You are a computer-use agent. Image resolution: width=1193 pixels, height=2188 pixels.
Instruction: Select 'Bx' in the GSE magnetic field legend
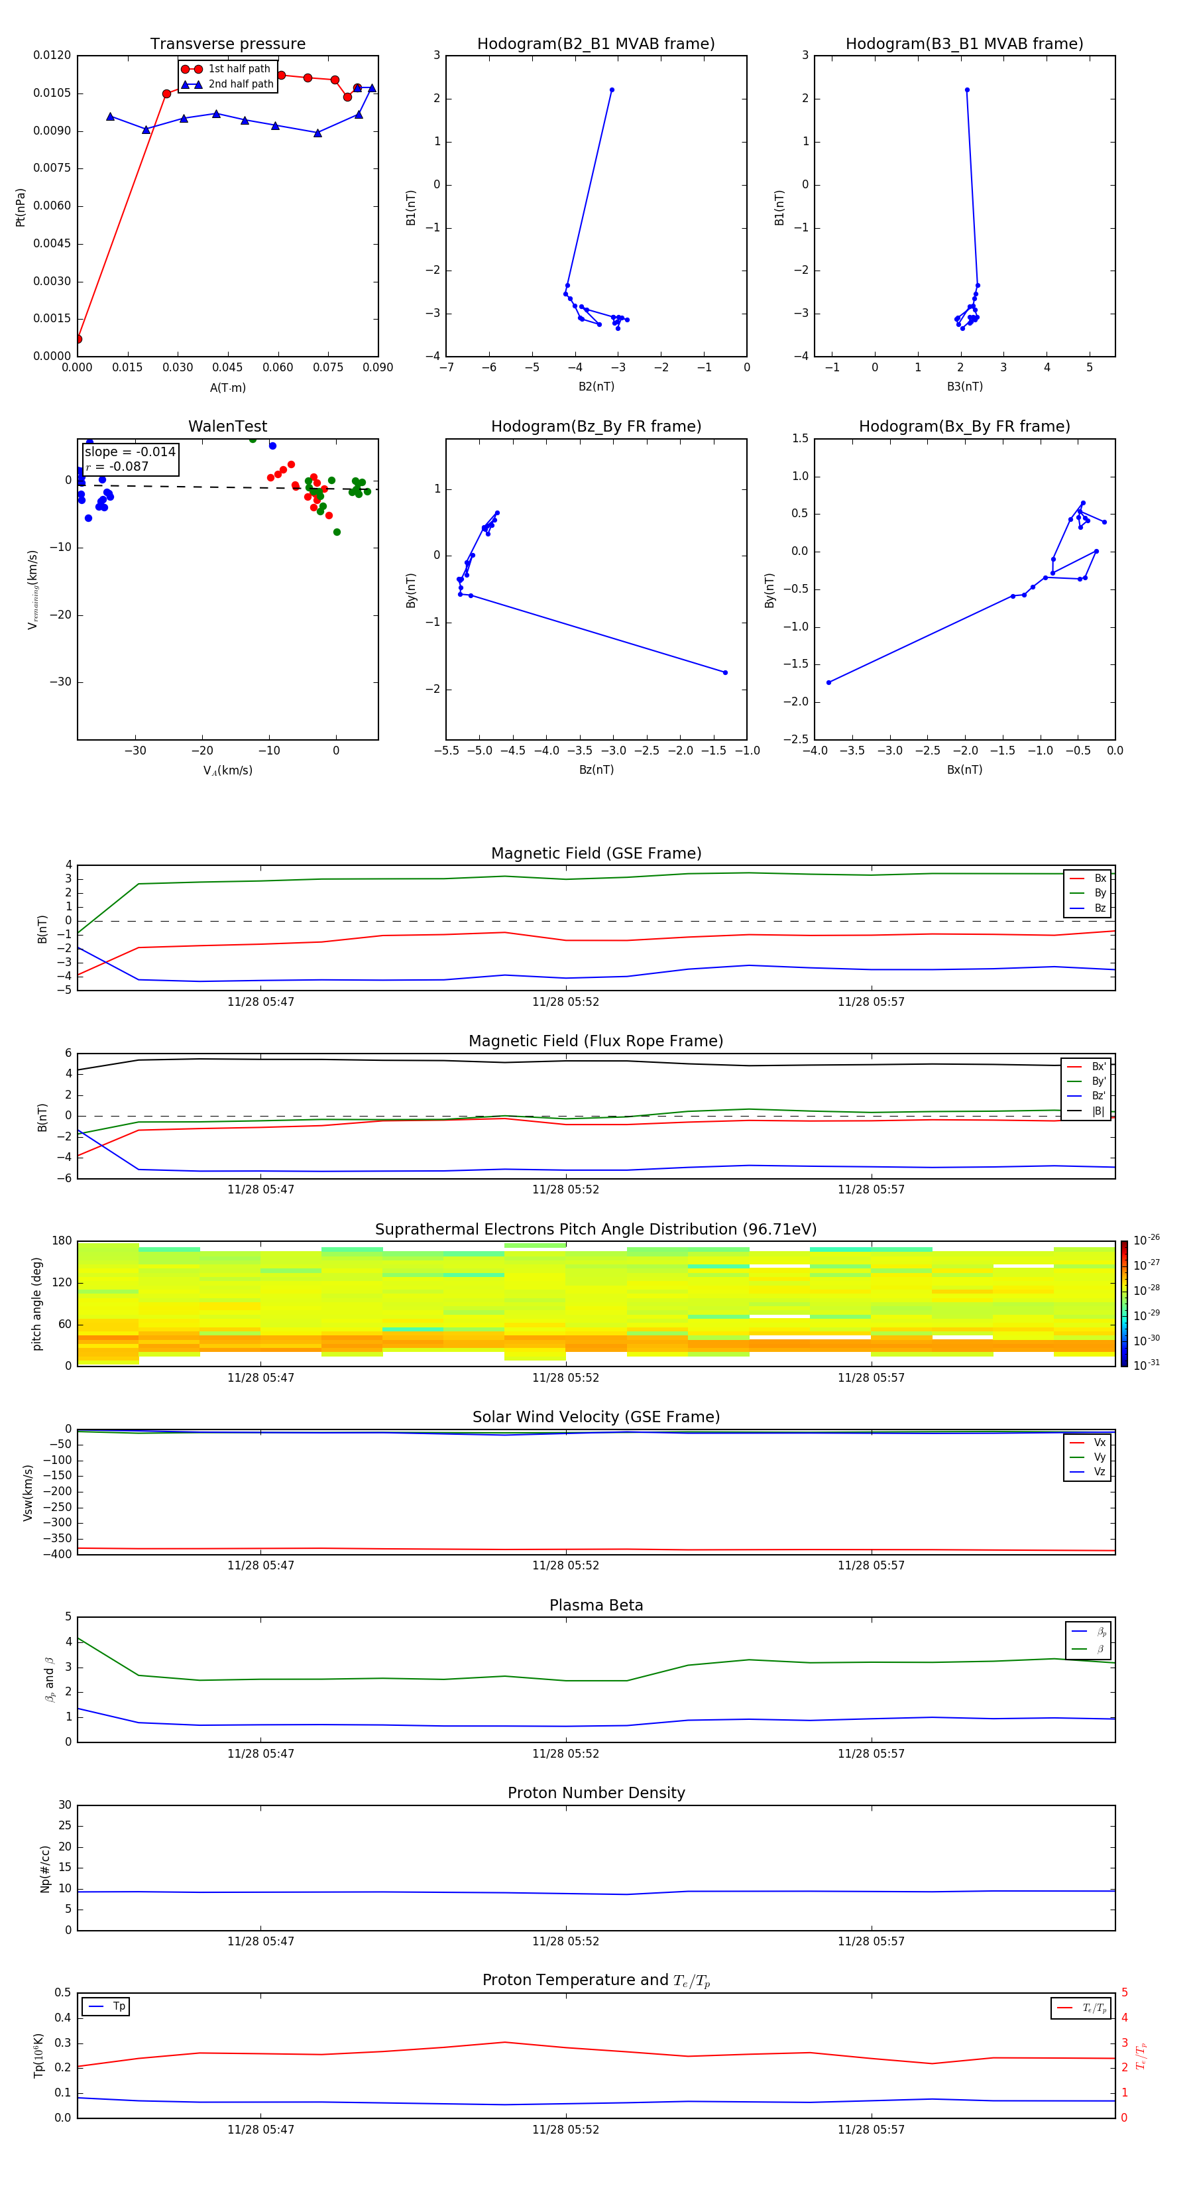[1088, 879]
